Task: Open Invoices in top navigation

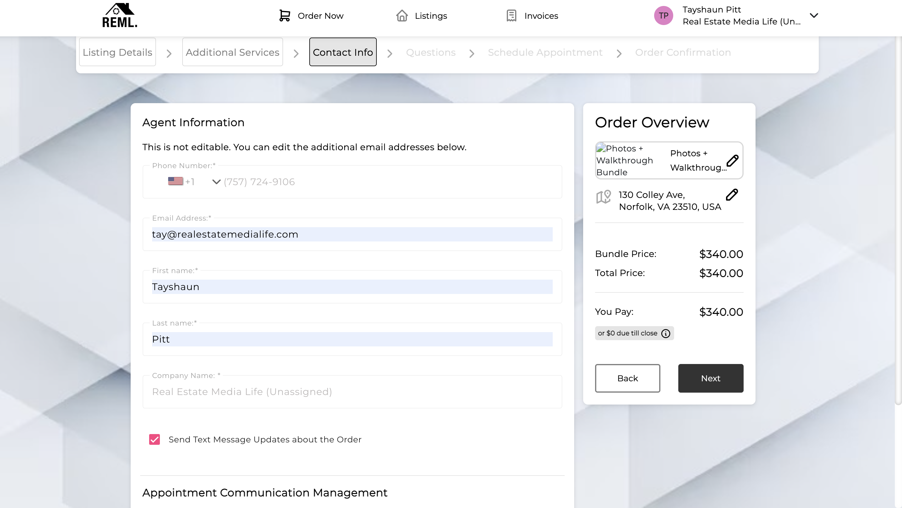Action: click(x=532, y=16)
